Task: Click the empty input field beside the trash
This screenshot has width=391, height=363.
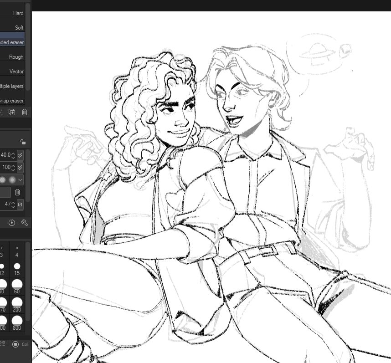Action: pyautogui.click(x=5, y=192)
